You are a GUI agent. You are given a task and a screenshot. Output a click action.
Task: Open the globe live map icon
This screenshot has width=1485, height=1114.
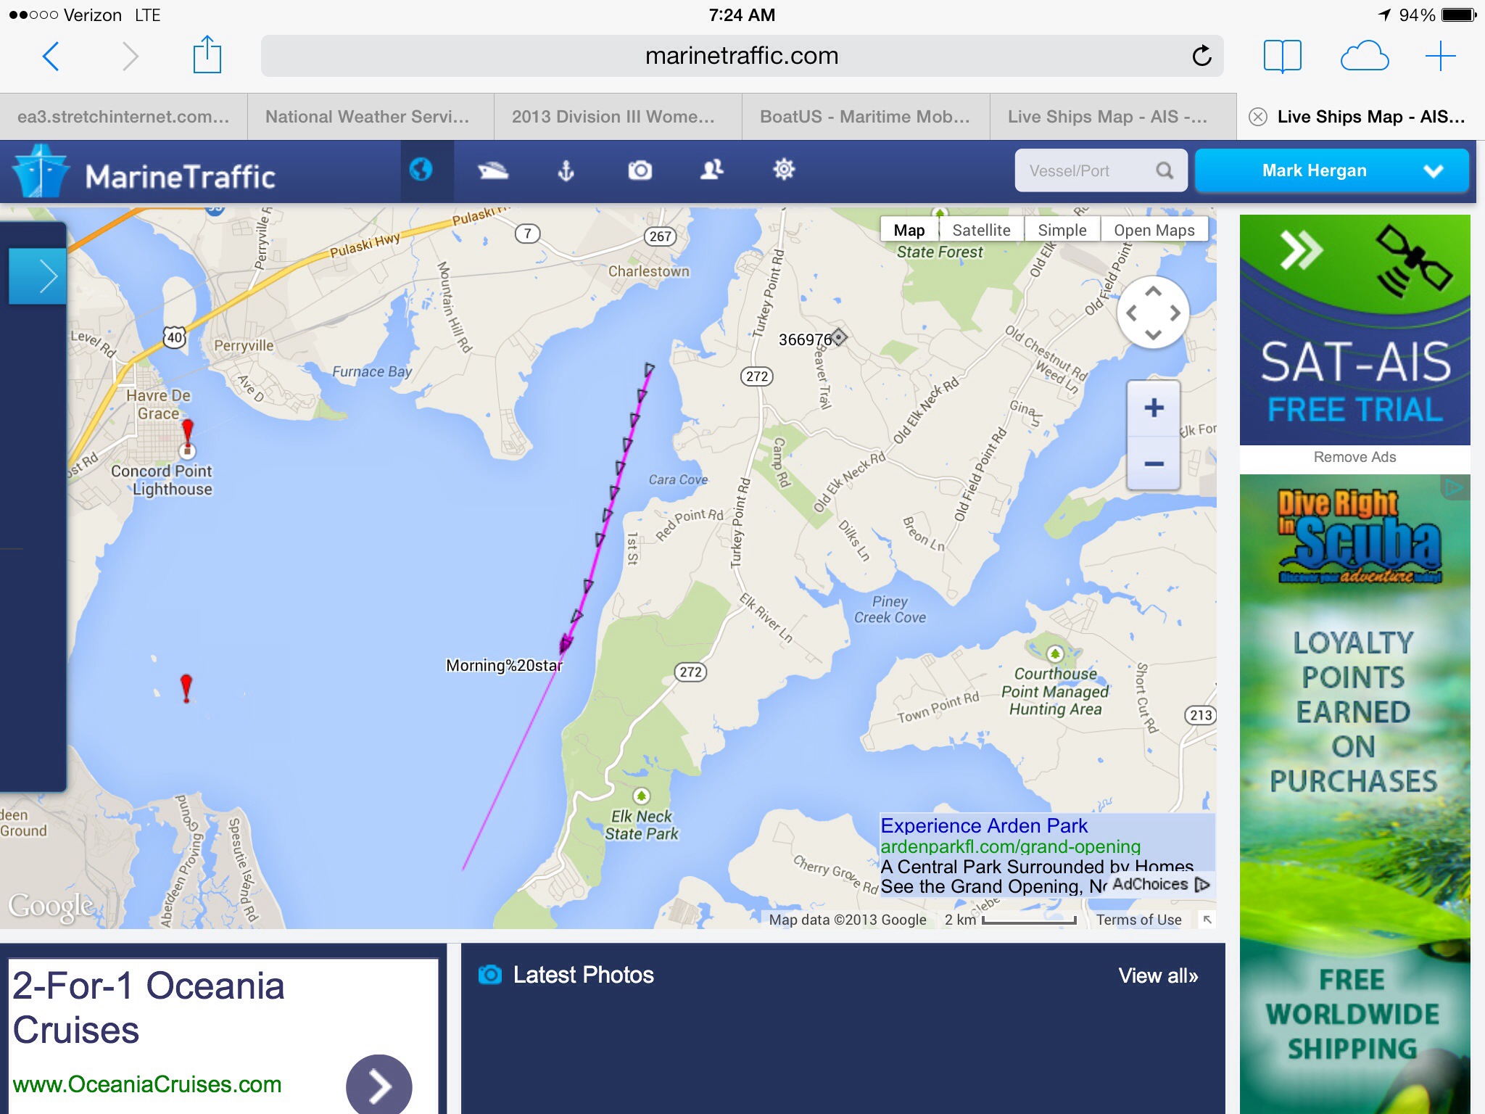coord(421,170)
